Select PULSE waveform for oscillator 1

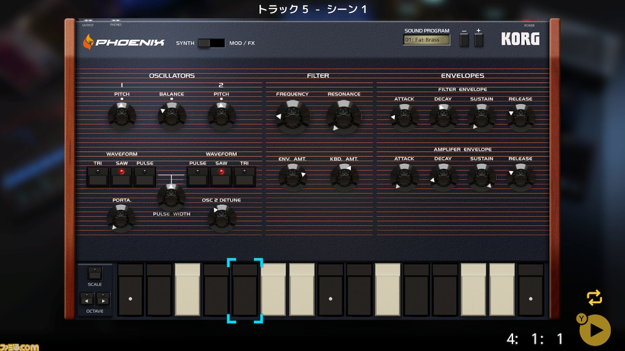coord(145,176)
